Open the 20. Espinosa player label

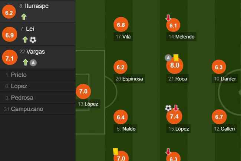click(x=129, y=79)
